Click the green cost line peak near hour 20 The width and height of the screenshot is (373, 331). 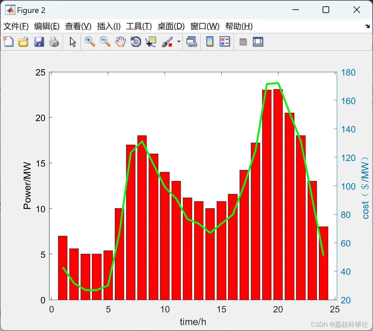click(278, 83)
